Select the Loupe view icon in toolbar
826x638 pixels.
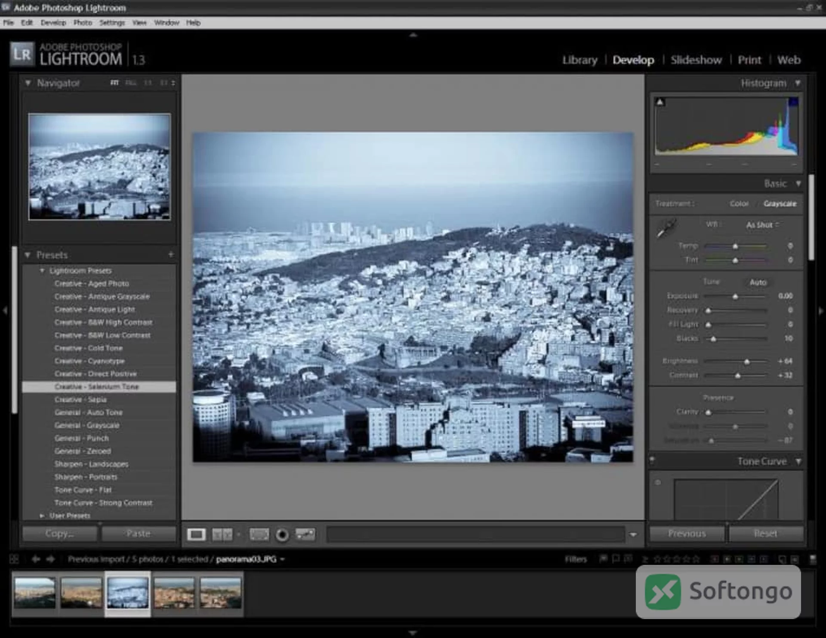pyautogui.click(x=196, y=535)
